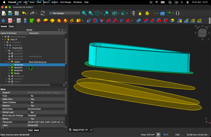Select the Additive Pipe tool icon
The width and height of the screenshot is (211, 137).
(65, 21)
